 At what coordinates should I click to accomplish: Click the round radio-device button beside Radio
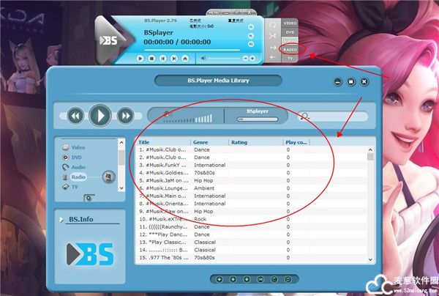[x=108, y=177]
